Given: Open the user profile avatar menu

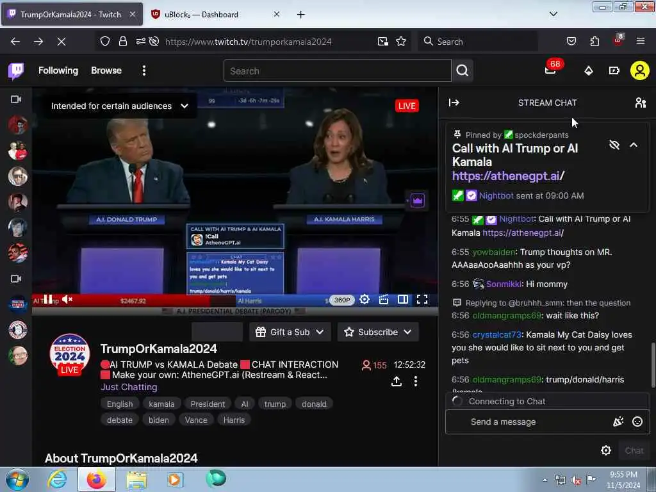Looking at the screenshot, I should point(639,70).
